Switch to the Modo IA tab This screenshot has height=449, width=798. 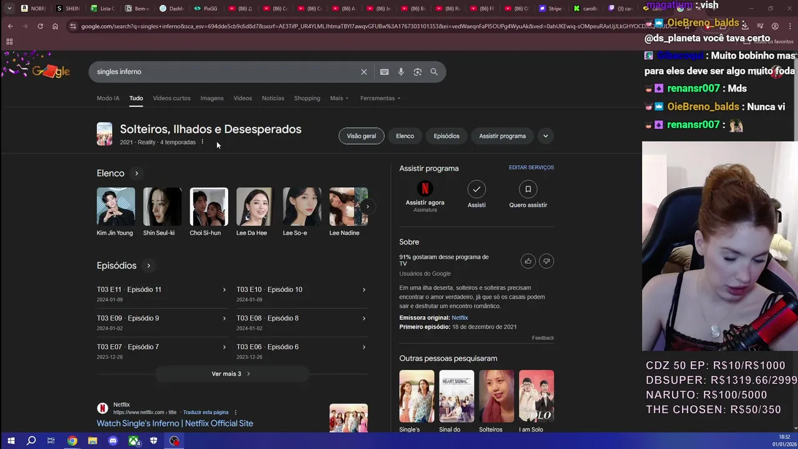click(x=108, y=98)
